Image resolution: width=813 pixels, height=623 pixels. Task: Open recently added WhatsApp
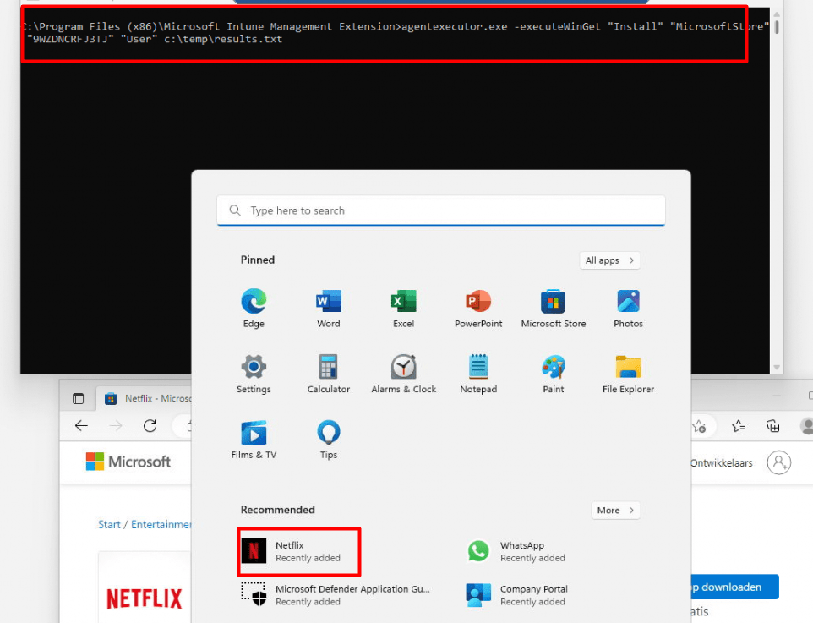[516, 551]
